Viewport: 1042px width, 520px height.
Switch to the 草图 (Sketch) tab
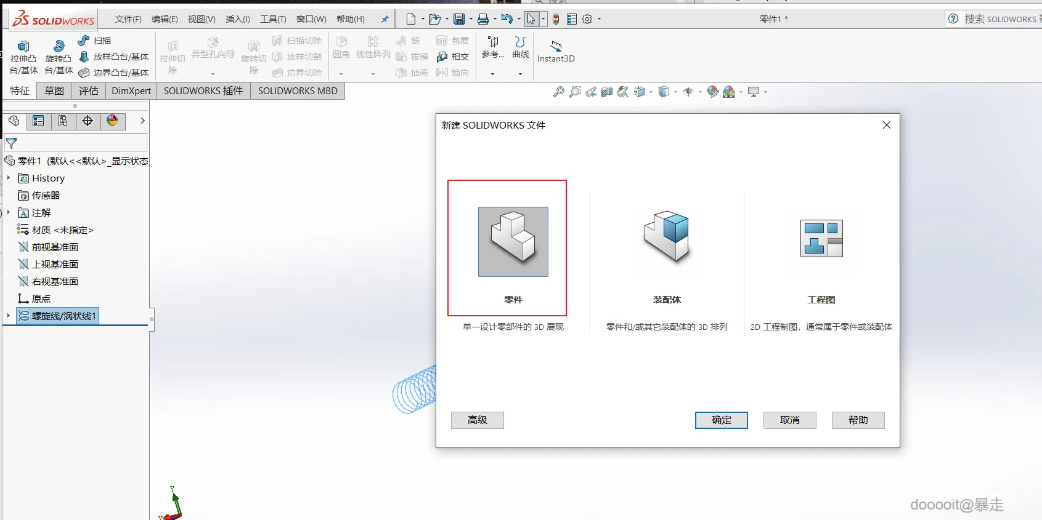click(x=54, y=90)
